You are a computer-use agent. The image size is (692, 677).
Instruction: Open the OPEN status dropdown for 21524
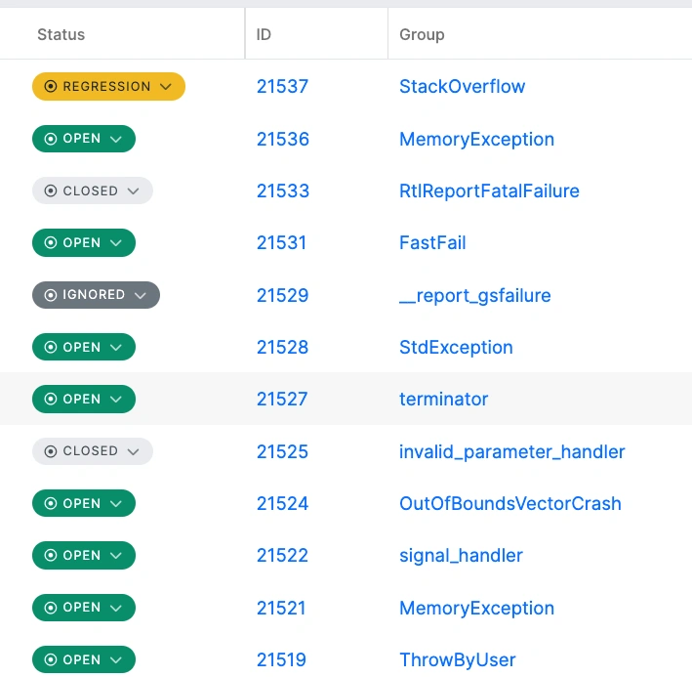click(x=84, y=503)
